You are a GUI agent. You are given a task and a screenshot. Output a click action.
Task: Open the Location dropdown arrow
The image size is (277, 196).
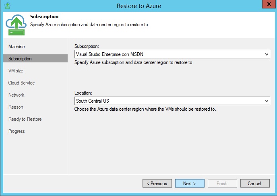tap(267, 101)
